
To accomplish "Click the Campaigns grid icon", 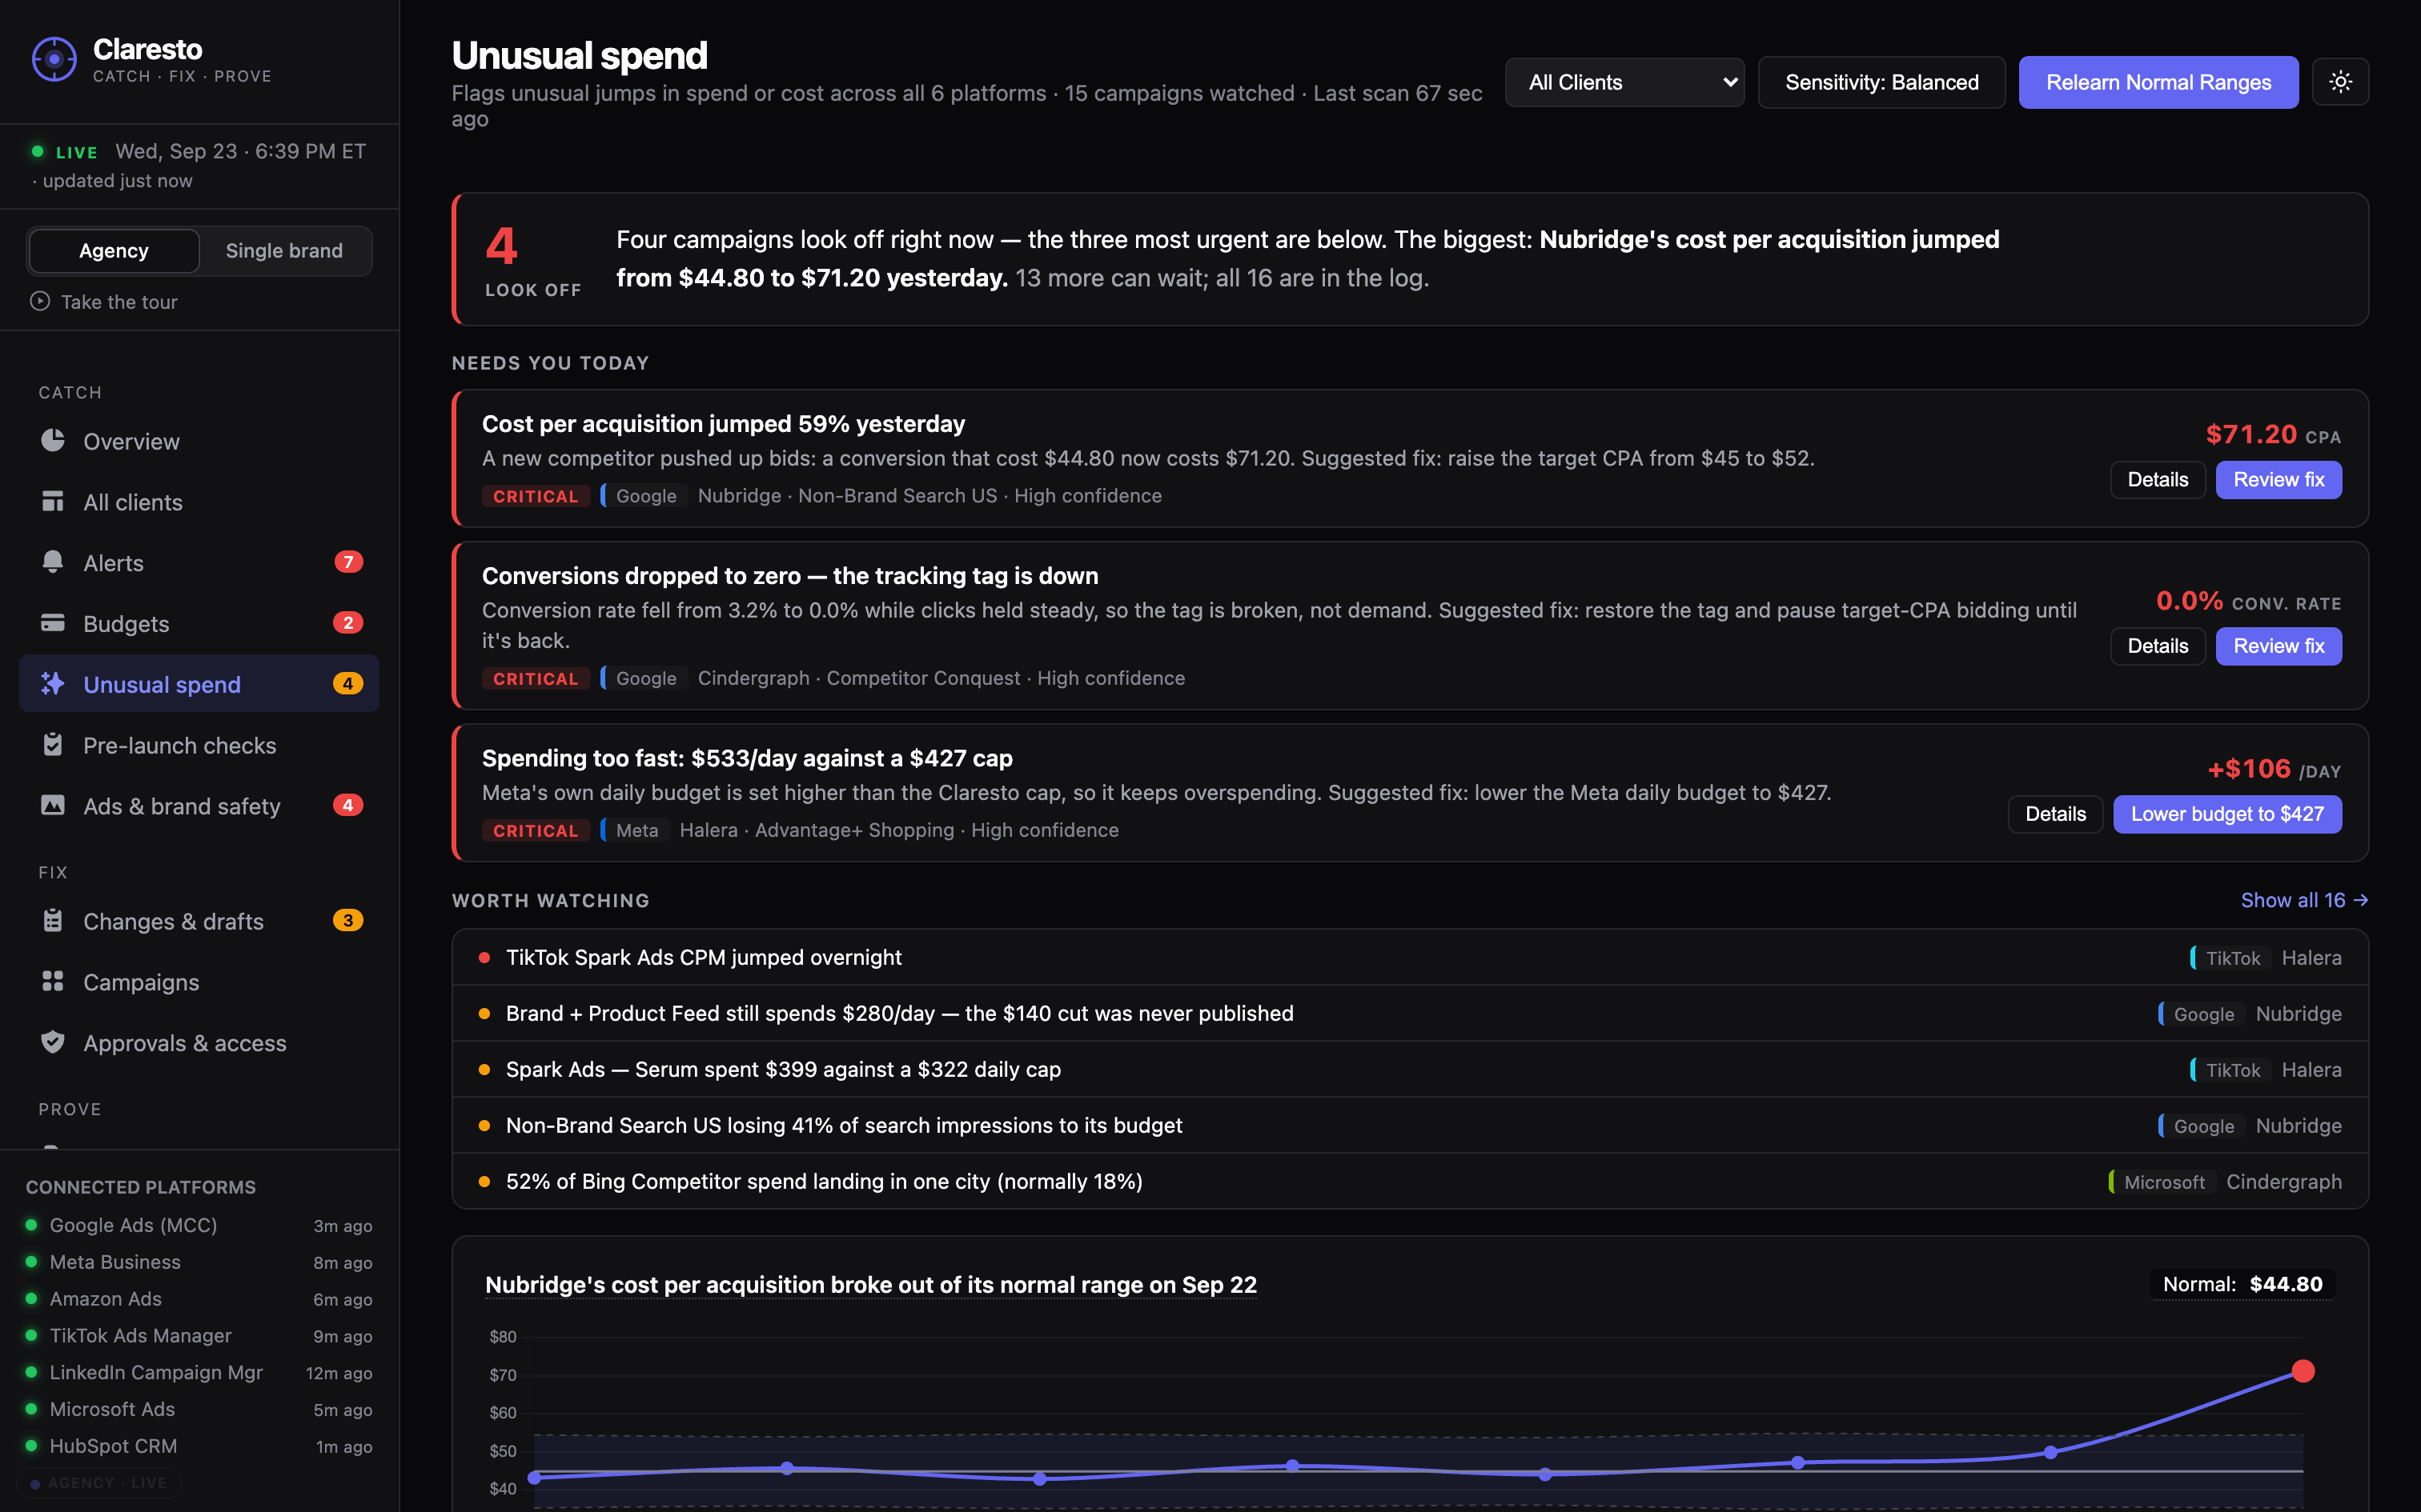I will point(53,982).
